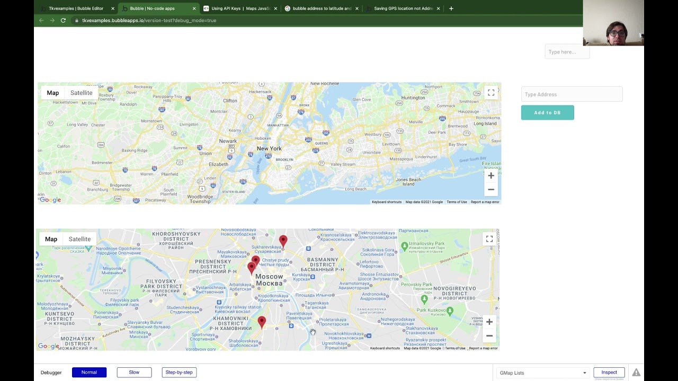The image size is (678, 381).
Task: Close the Using API Keys tab
Action: (x=275, y=8)
